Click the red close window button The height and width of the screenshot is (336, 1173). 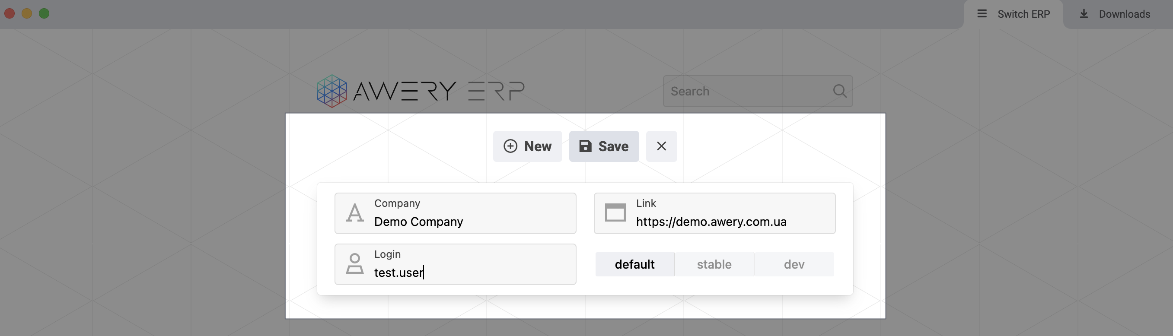(10, 14)
